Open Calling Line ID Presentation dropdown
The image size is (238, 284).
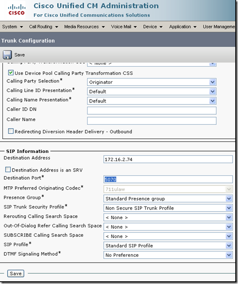152,91
